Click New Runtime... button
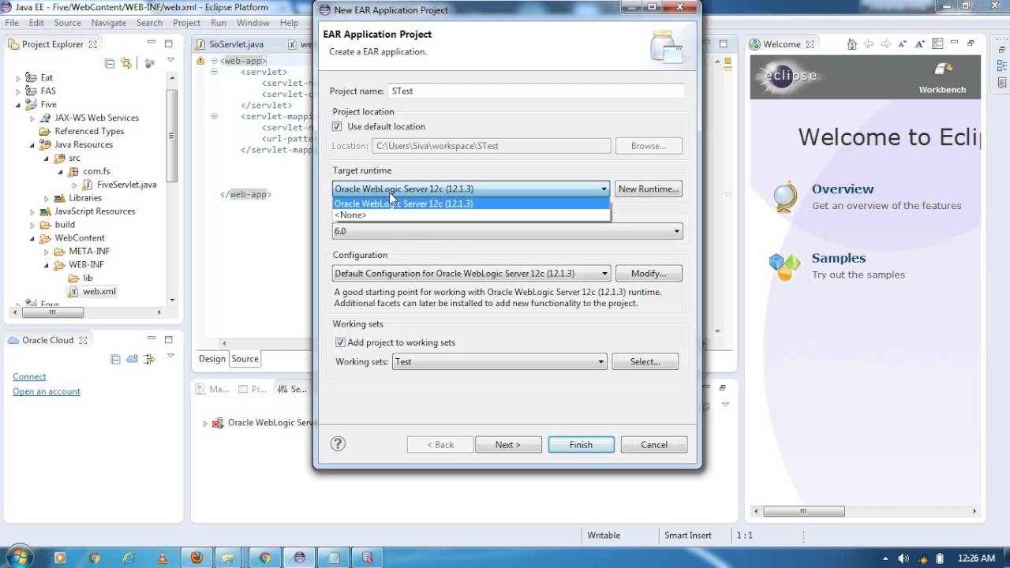The width and height of the screenshot is (1010, 568). pos(648,189)
